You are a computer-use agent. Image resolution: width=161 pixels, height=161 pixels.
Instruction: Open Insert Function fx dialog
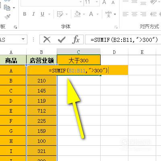(76, 39)
